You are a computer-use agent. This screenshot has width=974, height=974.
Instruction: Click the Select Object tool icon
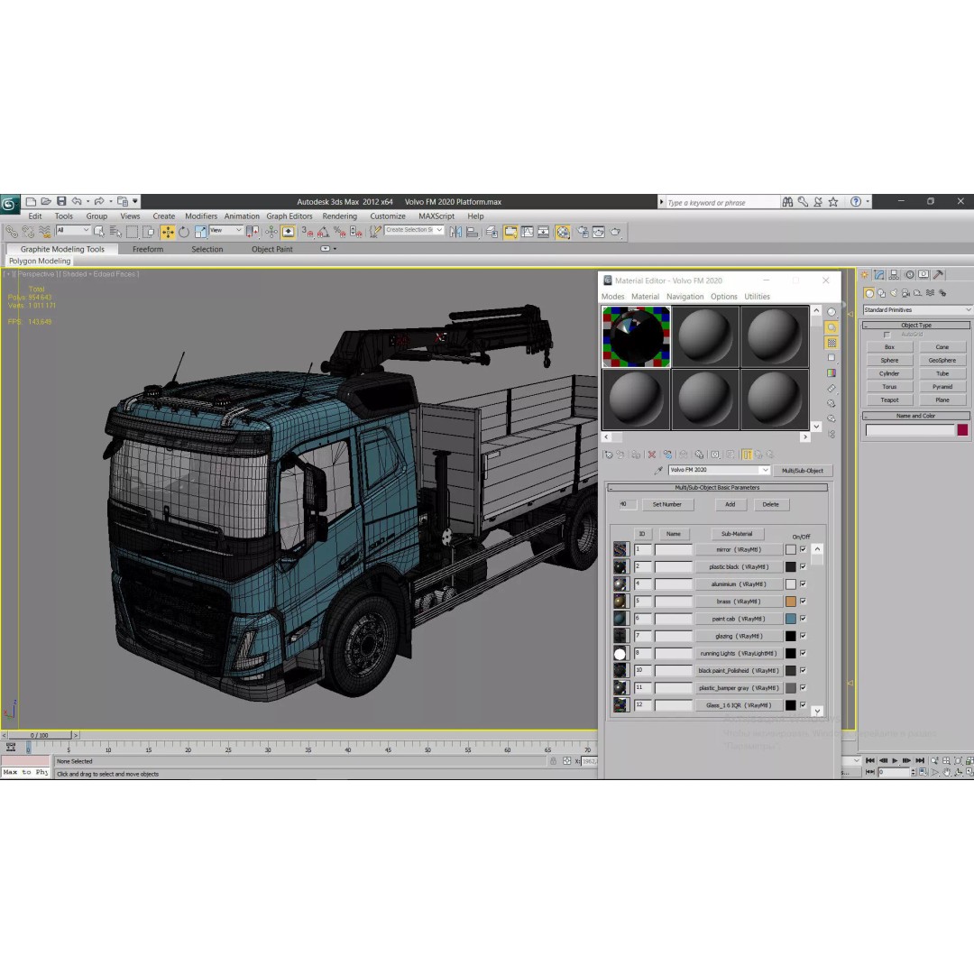(99, 232)
